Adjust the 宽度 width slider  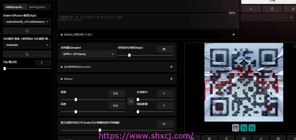(93, 100)
